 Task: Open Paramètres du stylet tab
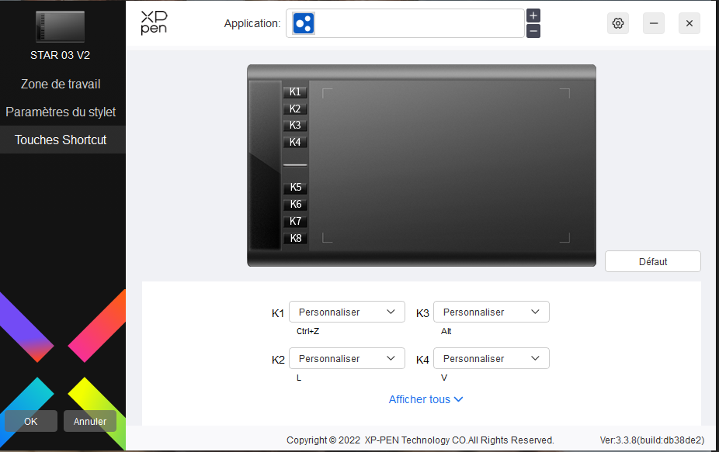click(61, 112)
